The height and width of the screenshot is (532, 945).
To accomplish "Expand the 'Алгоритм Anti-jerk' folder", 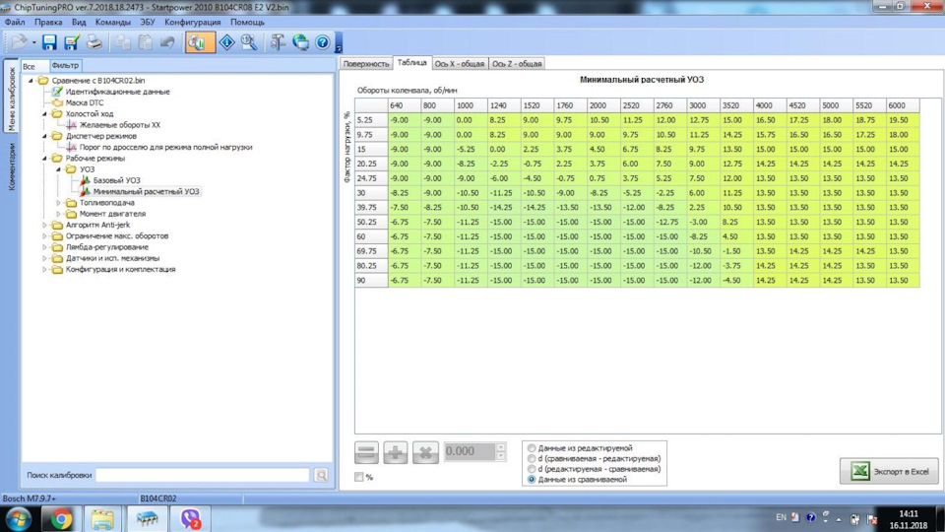I will [x=44, y=225].
